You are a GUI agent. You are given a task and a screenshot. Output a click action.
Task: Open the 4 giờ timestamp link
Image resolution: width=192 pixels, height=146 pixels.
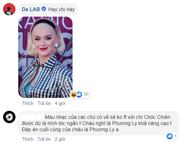tap(60, 103)
